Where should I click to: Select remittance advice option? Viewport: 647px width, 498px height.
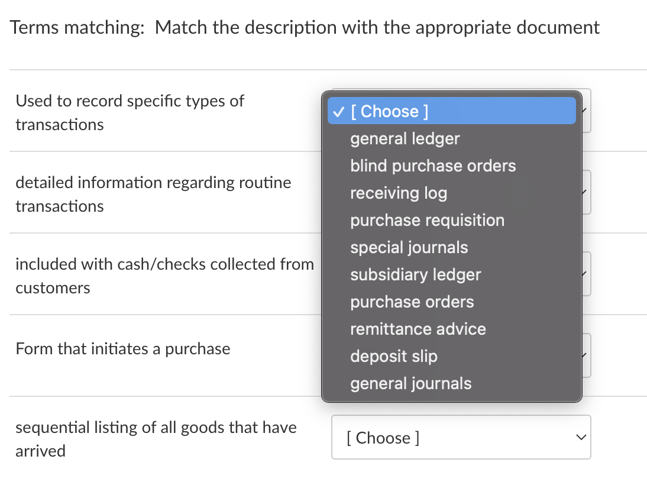[451, 329]
